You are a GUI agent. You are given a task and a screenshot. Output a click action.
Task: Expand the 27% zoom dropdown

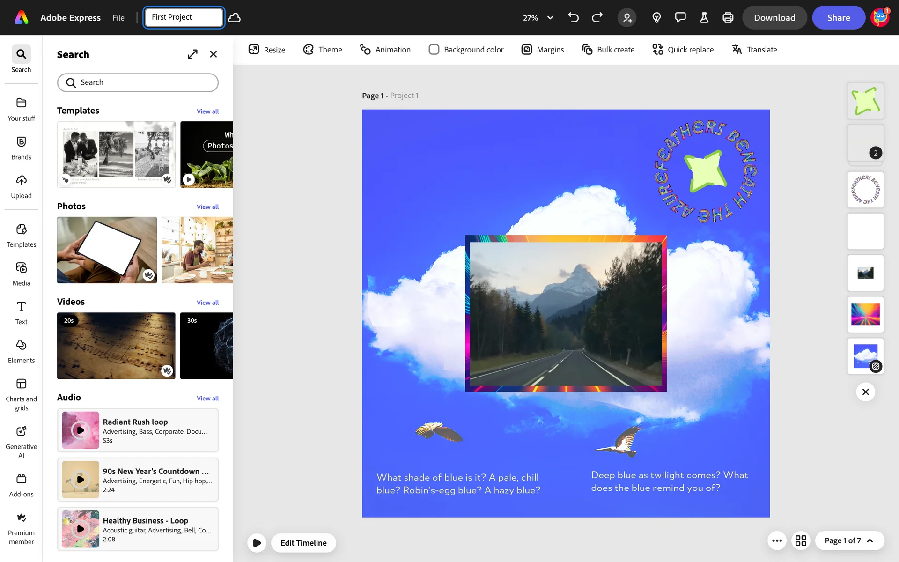pos(550,18)
